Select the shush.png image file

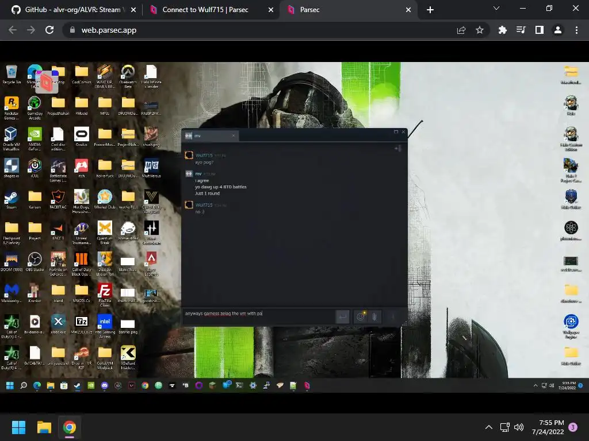coord(151,137)
